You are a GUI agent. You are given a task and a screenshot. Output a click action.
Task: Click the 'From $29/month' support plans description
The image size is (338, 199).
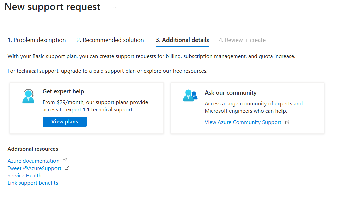click(x=96, y=106)
